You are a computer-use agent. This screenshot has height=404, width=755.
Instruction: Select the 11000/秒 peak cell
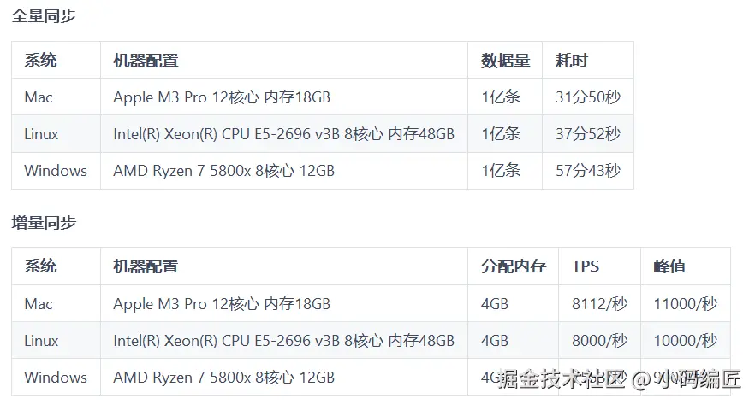685,303
